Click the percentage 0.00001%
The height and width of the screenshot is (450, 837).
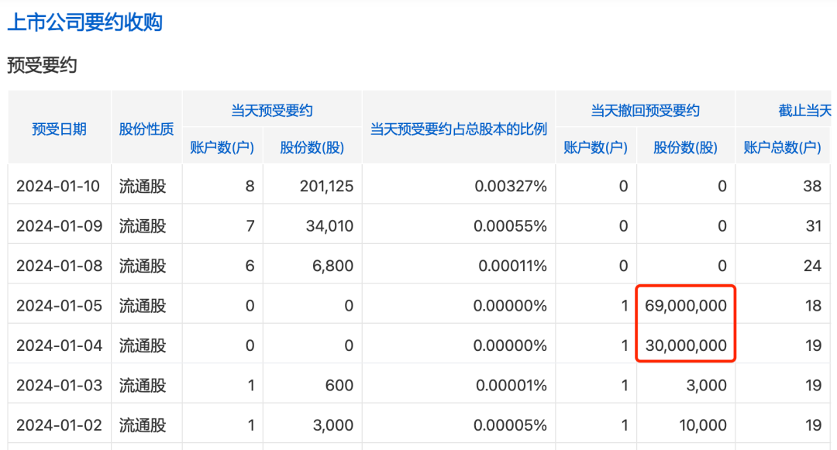pos(511,385)
